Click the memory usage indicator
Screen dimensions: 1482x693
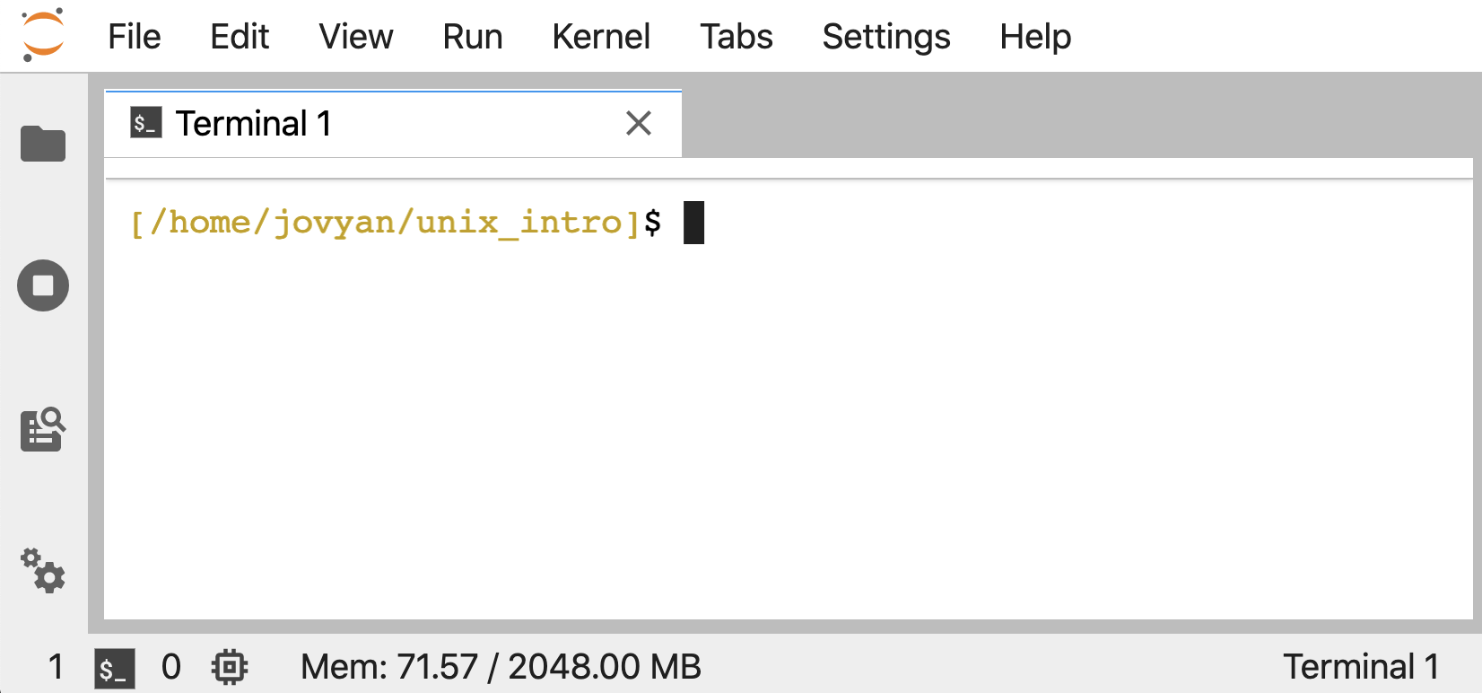(x=501, y=667)
